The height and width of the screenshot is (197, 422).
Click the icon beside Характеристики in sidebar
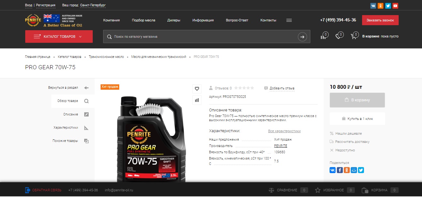[x=86, y=128]
